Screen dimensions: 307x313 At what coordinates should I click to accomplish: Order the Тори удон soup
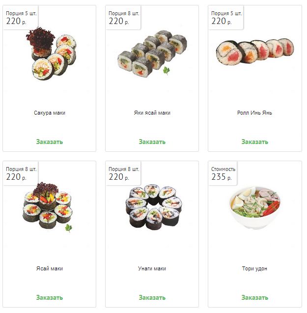[x=255, y=297]
